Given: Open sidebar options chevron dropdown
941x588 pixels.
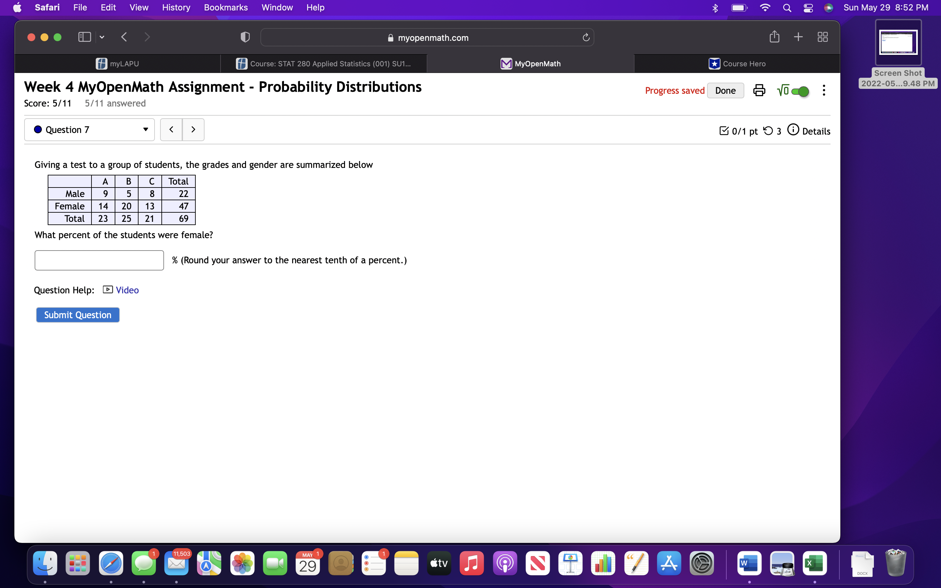Looking at the screenshot, I should (x=102, y=37).
